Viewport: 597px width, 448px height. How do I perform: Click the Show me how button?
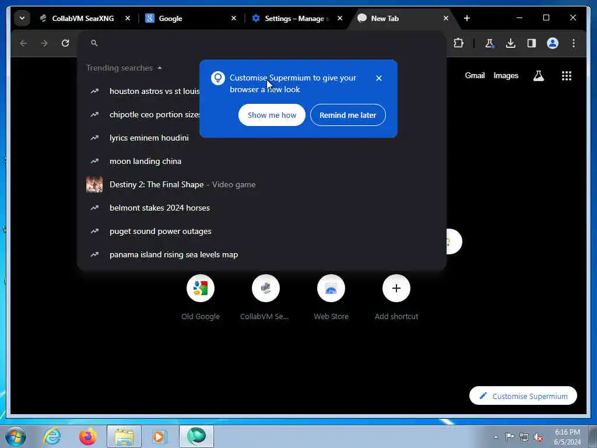point(272,115)
